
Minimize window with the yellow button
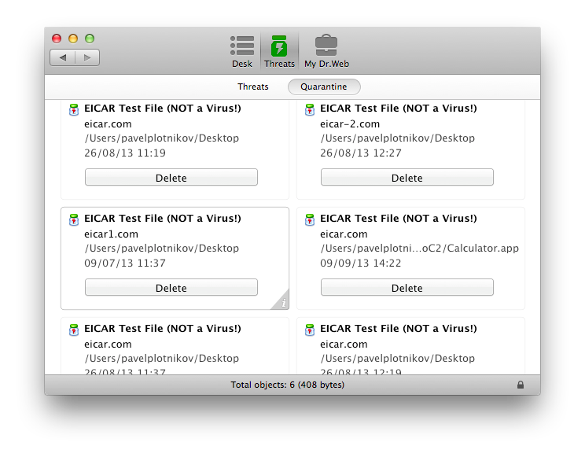73,39
